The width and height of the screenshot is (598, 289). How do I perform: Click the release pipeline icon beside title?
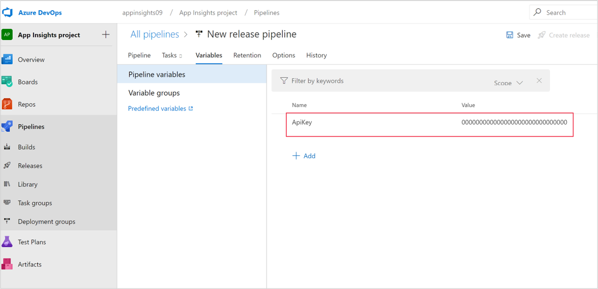[199, 34]
